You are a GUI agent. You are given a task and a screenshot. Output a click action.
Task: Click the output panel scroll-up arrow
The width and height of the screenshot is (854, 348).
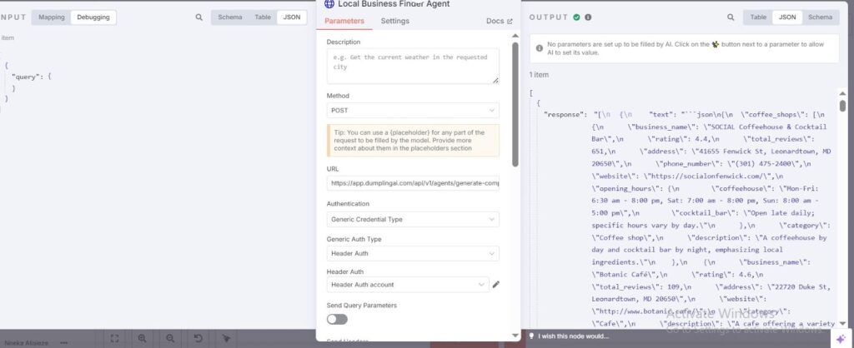click(x=842, y=93)
